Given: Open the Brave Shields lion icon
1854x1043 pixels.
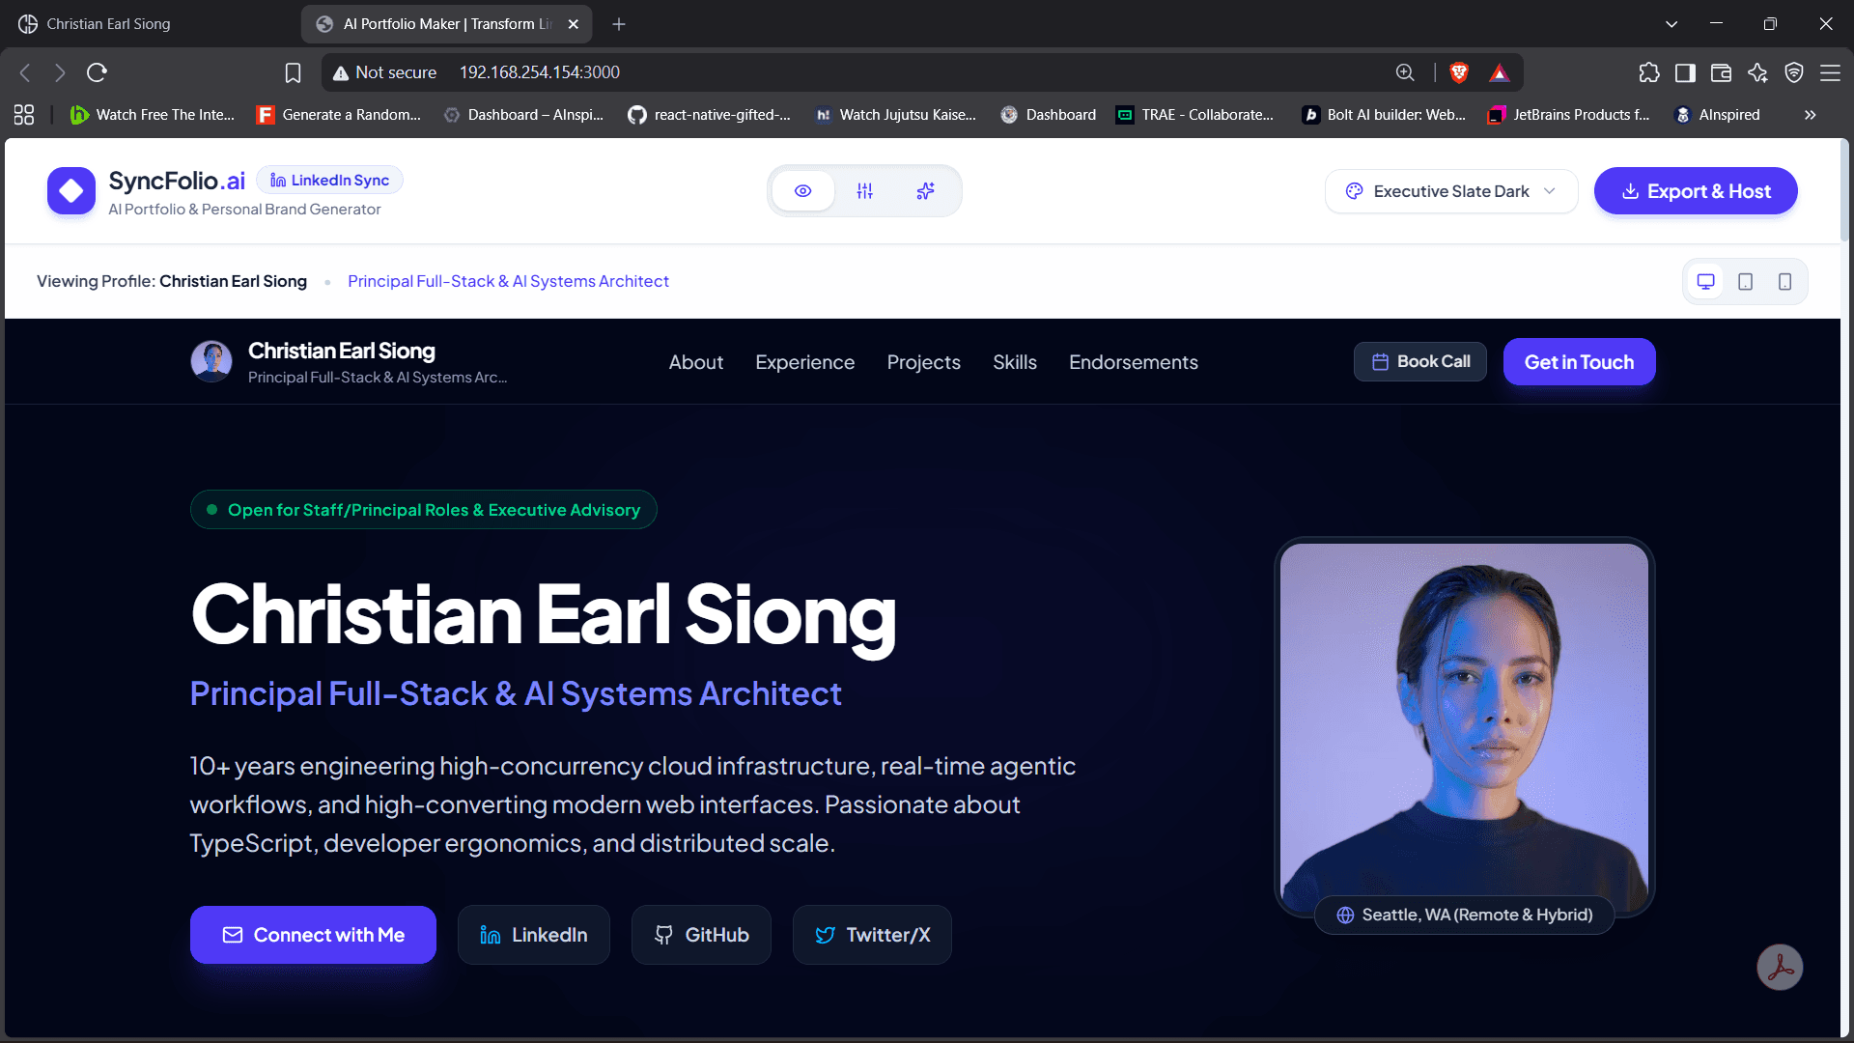Looking at the screenshot, I should point(1459,72).
